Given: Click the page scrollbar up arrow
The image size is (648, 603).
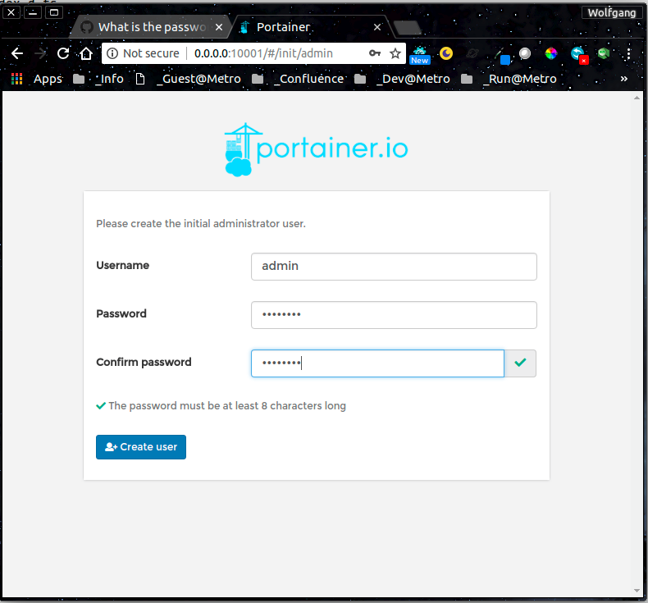Looking at the screenshot, I should [637, 98].
